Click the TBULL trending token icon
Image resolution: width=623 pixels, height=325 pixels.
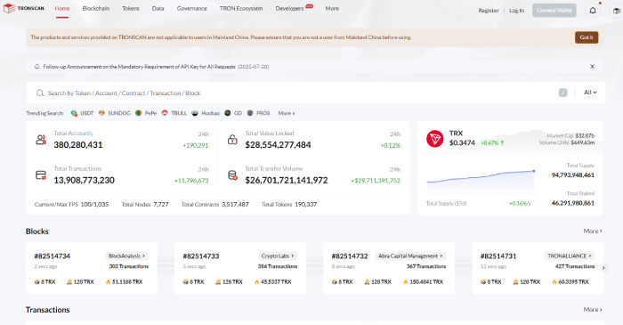[165, 113]
